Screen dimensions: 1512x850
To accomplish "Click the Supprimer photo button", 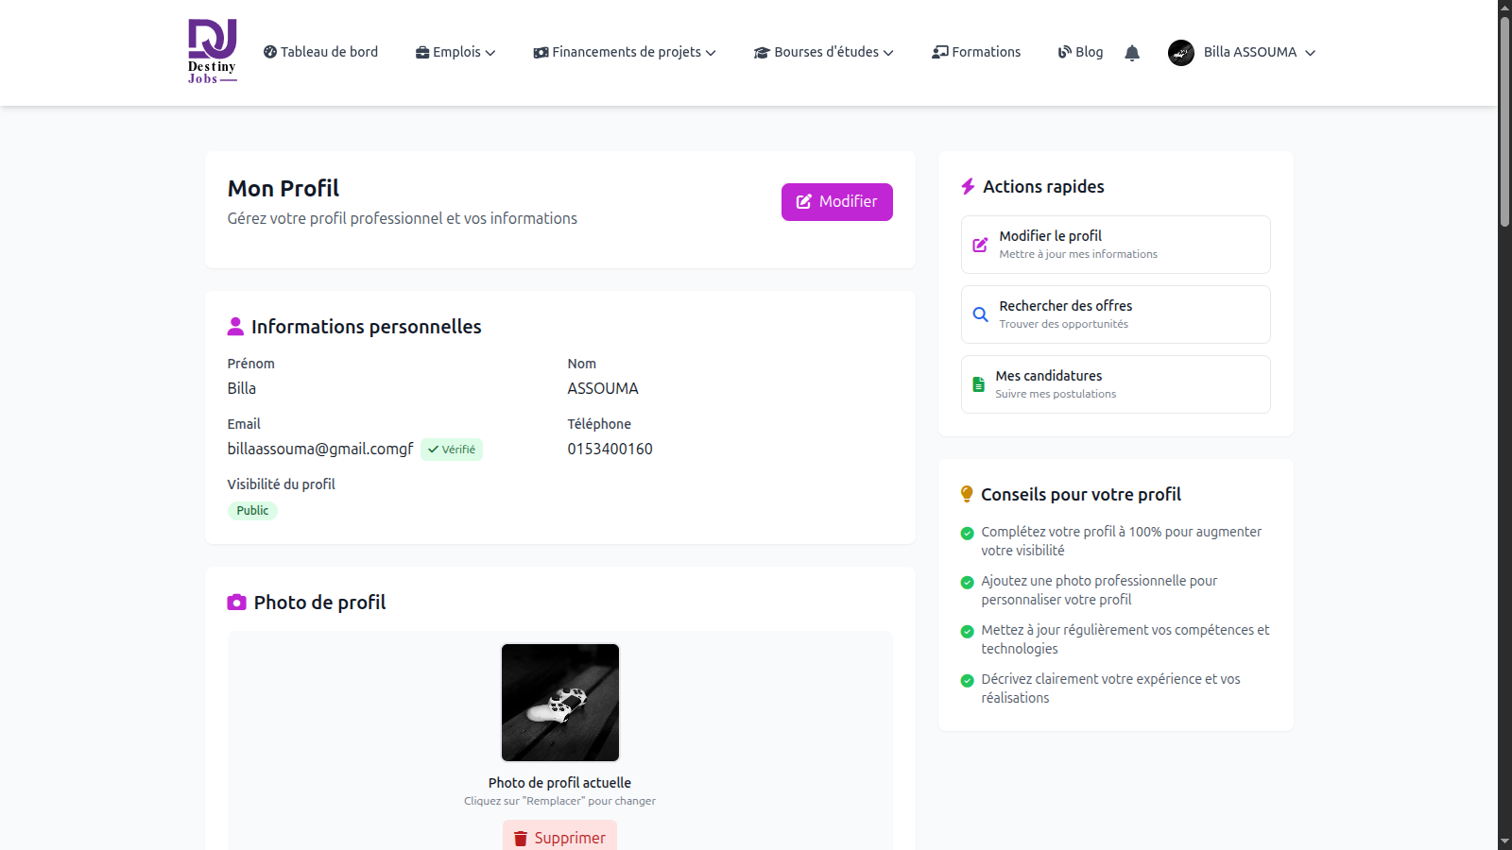I will tap(559, 837).
